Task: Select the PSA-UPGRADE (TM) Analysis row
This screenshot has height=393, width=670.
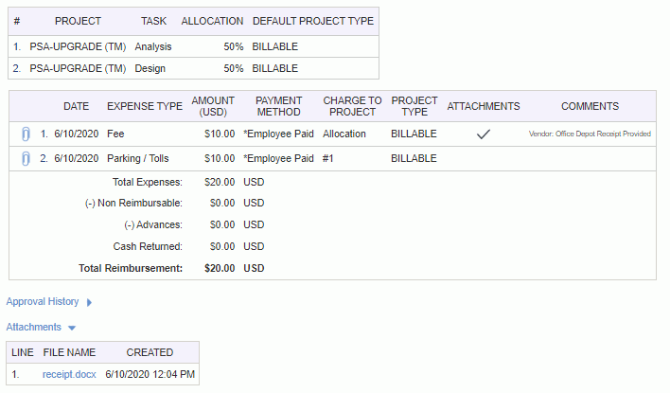Action: click(x=194, y=46)
